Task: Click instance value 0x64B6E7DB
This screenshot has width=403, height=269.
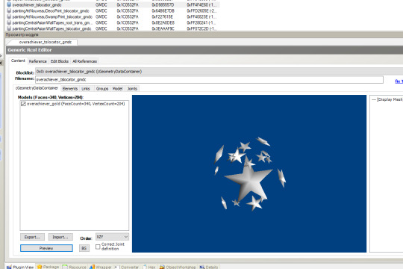Action: 163,10
